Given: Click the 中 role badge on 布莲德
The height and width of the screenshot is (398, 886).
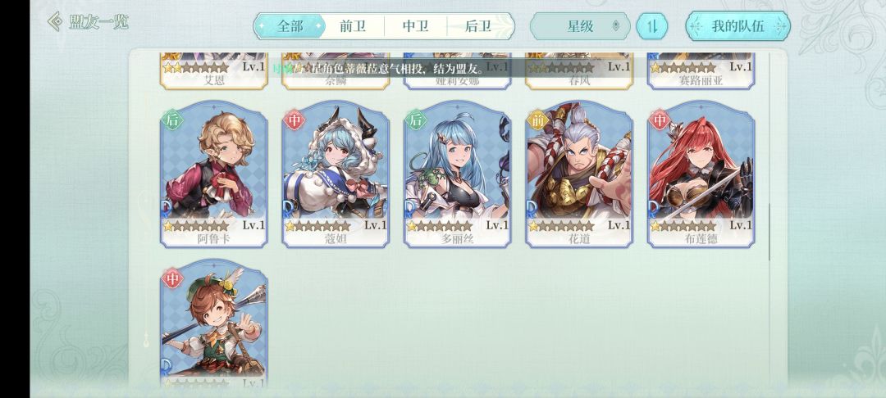Looking at the screenshot, I should [660, 120].
